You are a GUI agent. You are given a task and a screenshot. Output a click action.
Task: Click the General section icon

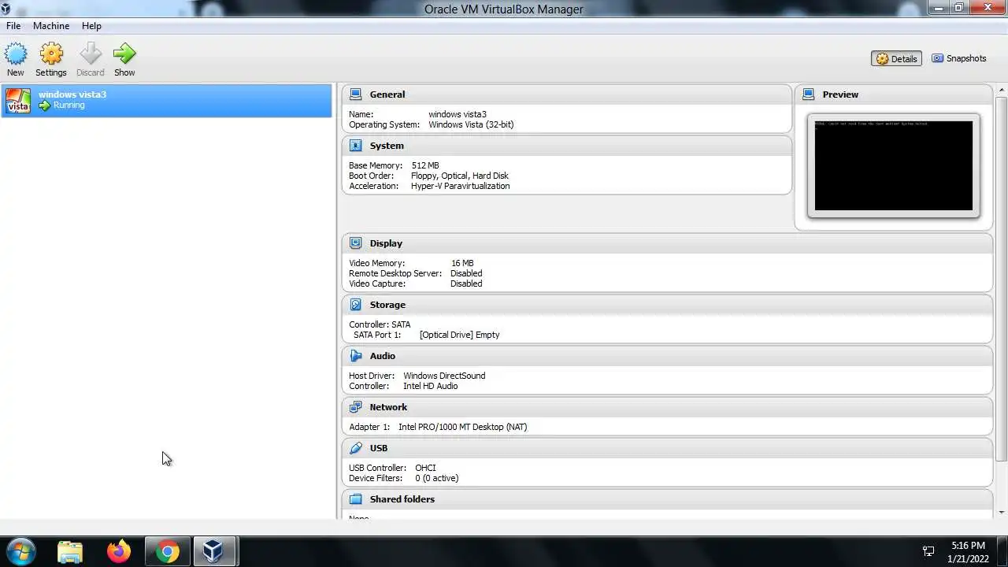[356, 94]
